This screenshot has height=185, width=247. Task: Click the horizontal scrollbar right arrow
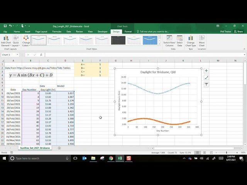(x=242, y=148)
